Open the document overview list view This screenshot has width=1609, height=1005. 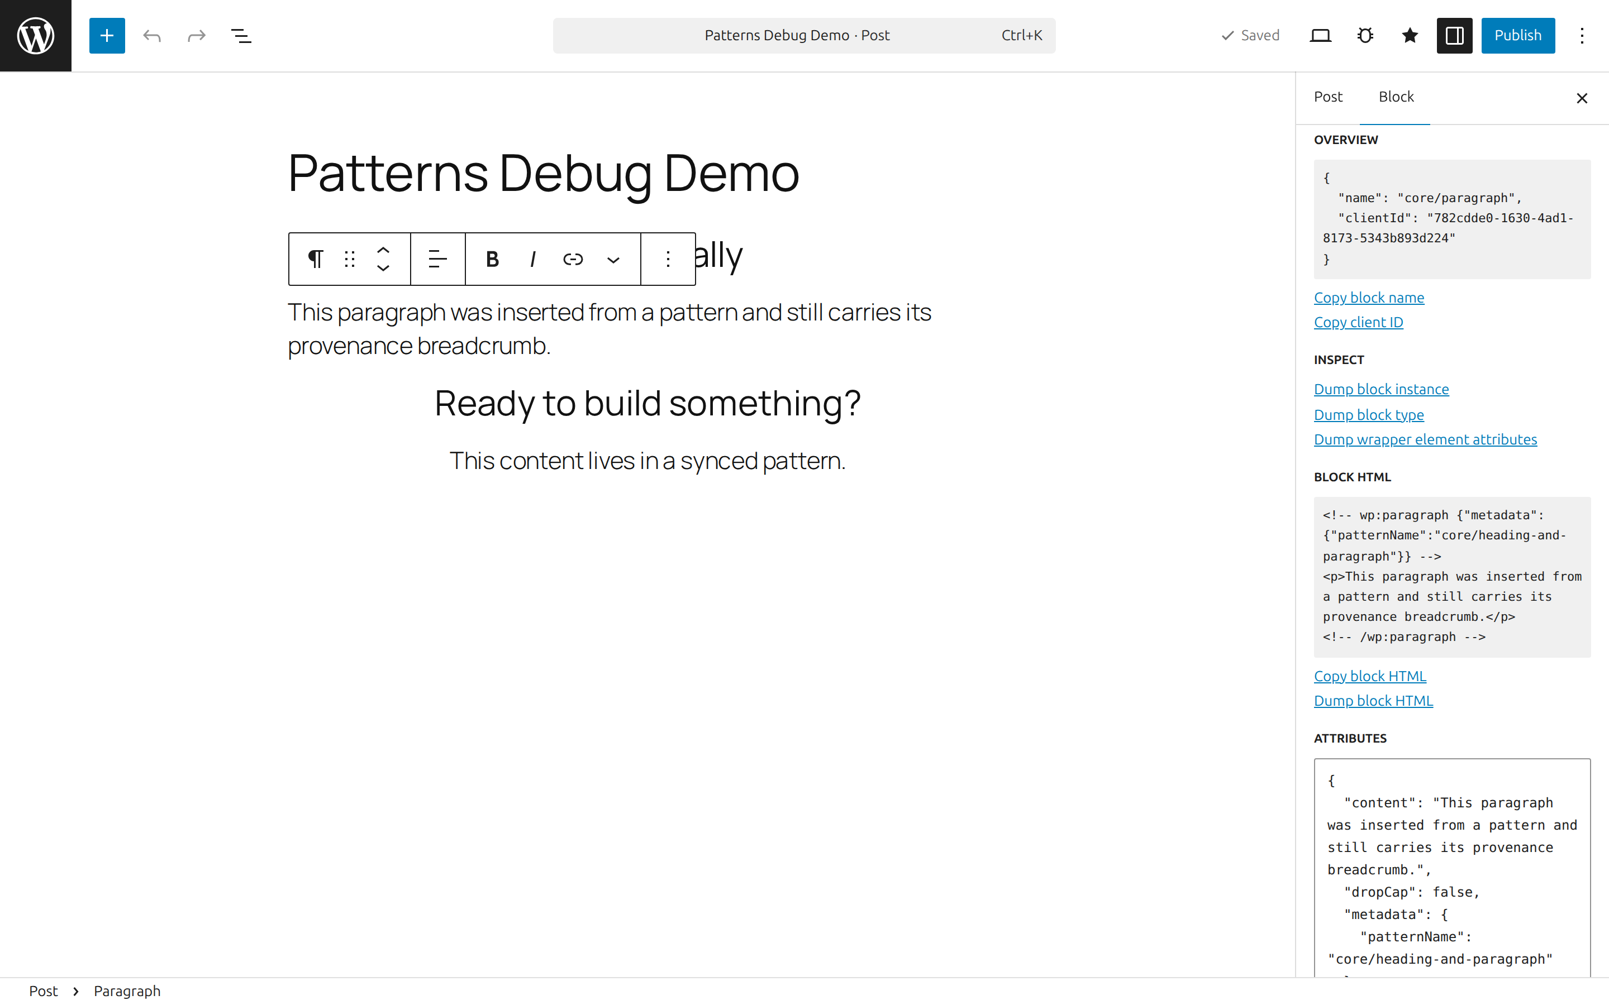pos(241,35)
